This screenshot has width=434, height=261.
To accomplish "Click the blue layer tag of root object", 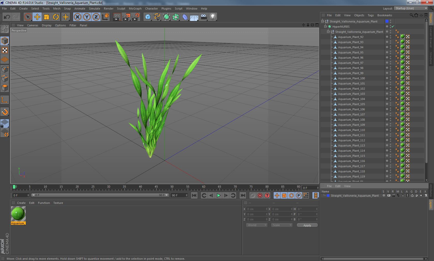I will pos(387,21).
